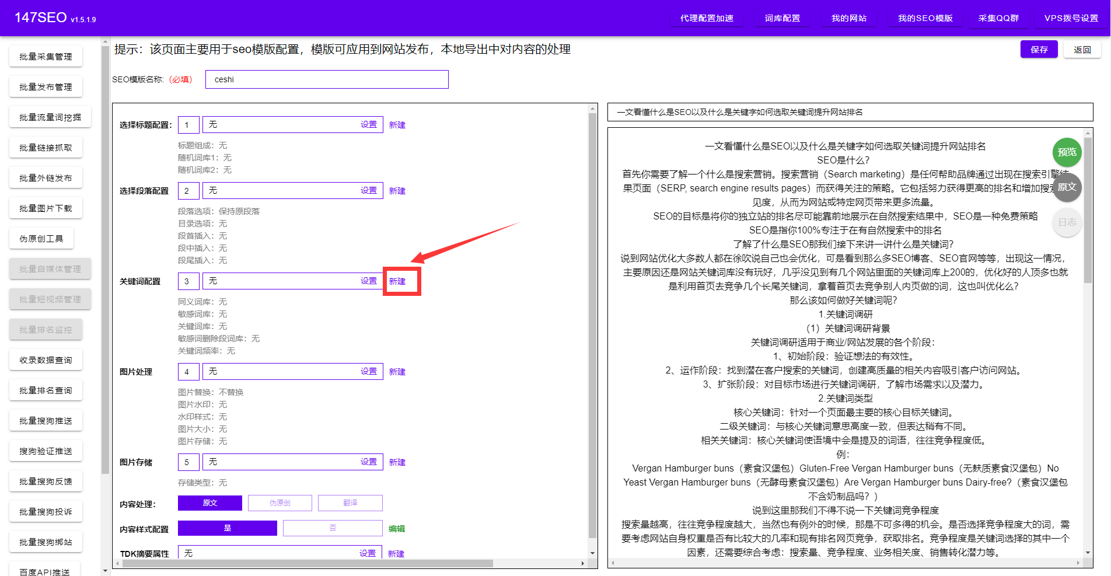Open 采集QQ群 in top bar

tap(998, 18)
